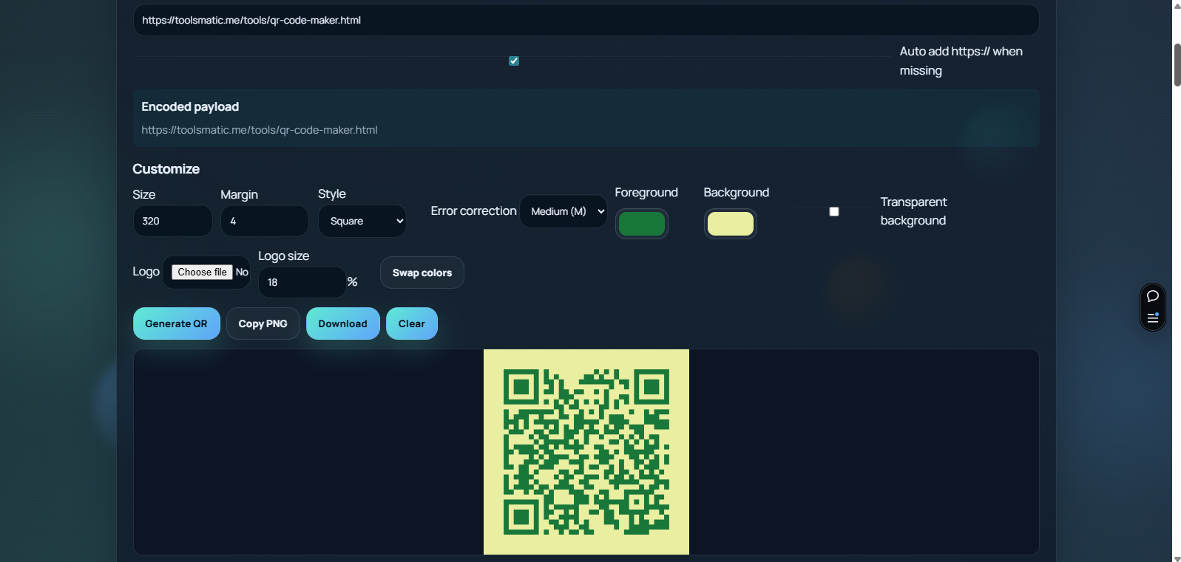Image resolution: width=1181 pixels, height=562 pixels.
Task: Click the Encoded payload URL text
Action: (260, 130)
